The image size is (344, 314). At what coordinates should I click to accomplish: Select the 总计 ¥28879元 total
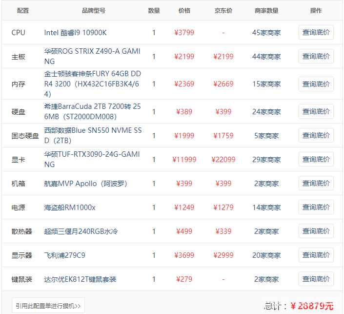click(x=299, y=306)
